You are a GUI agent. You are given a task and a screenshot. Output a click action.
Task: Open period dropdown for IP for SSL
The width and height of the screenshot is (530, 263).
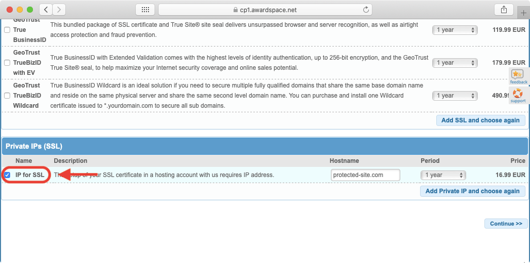443,175
